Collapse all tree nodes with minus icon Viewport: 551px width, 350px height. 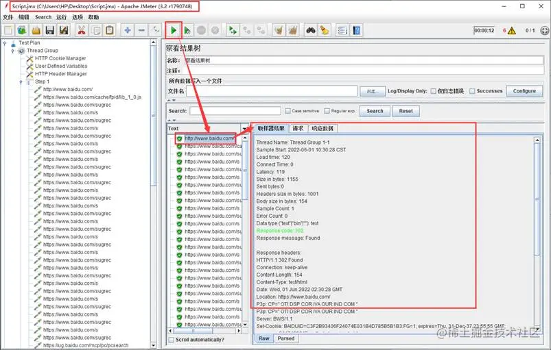(x=141, y=31)
